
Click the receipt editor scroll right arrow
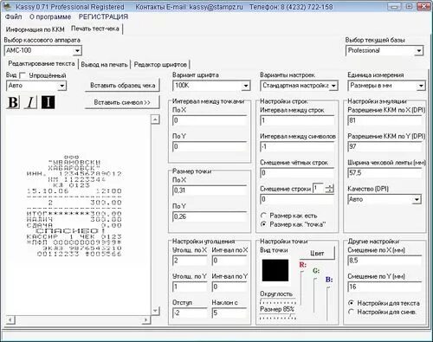(145, 319)
